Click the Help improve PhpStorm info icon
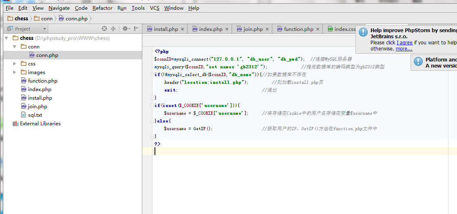 click(x=363, y=32)
